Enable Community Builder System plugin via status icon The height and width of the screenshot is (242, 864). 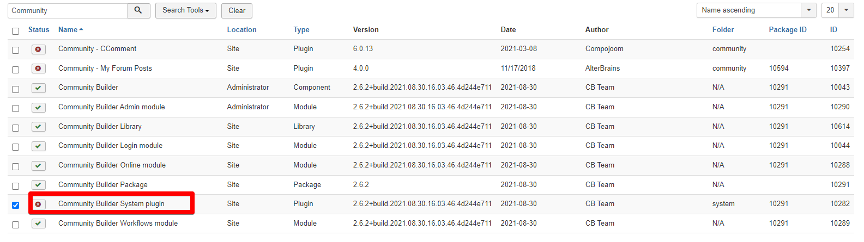click(38, 204)
